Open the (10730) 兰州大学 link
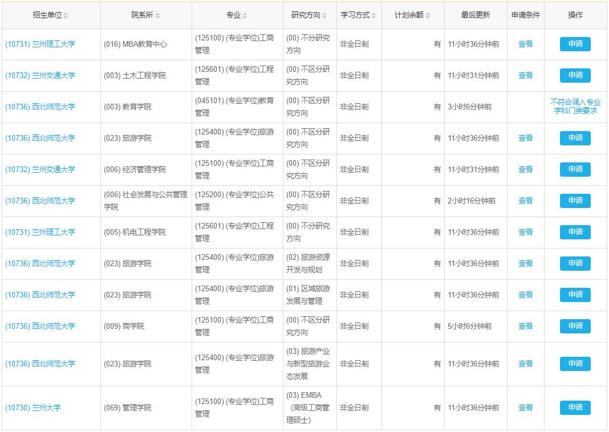Viewport: 609px width, 432px height. [33, 407]
